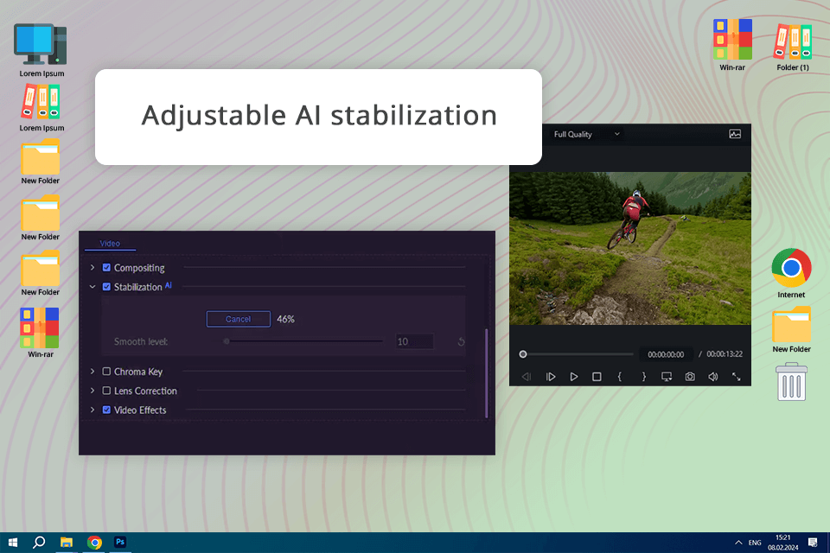Click the properties panel vertical scrollbar

tap(487, 372)
